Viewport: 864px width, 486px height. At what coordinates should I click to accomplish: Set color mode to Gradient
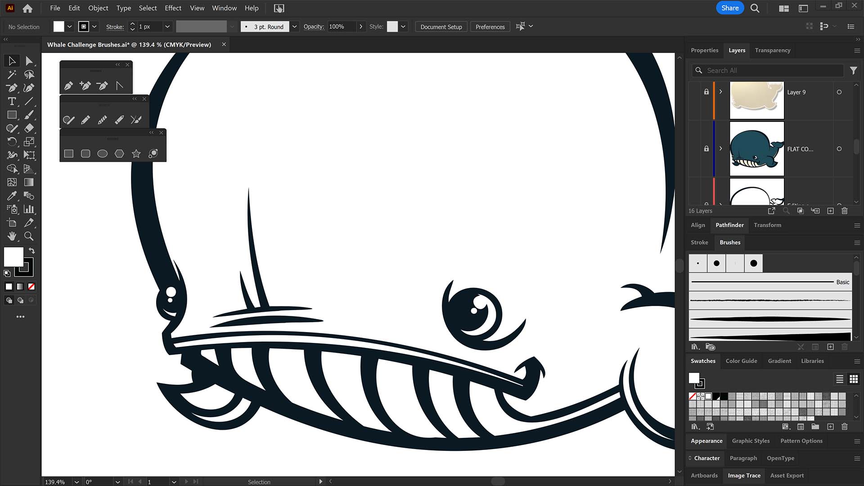20,287
